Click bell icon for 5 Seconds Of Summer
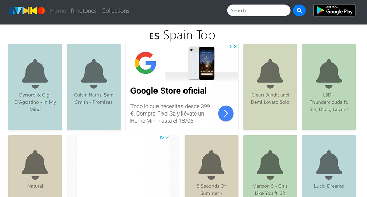Viewport: 367px width, 197px height. click(x=212, y=165)
